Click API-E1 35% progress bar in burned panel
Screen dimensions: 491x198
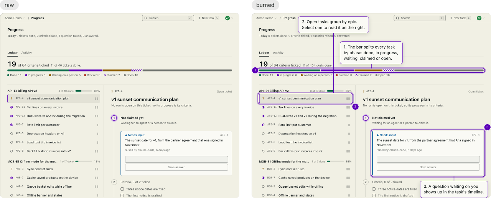[x=336, y=91]
